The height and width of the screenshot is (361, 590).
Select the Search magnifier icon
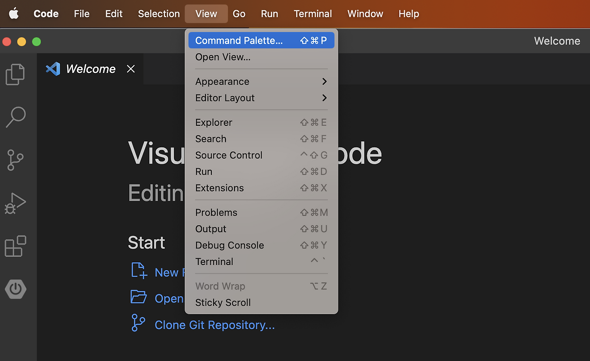tap(15, 117)
